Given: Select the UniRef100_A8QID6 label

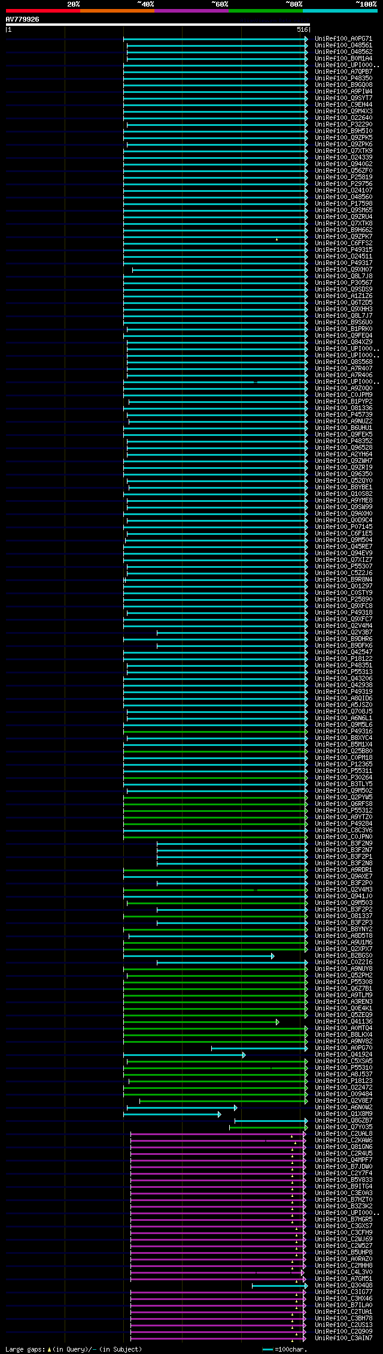Looking at the screenshot, I should click(x=344, y=699).
